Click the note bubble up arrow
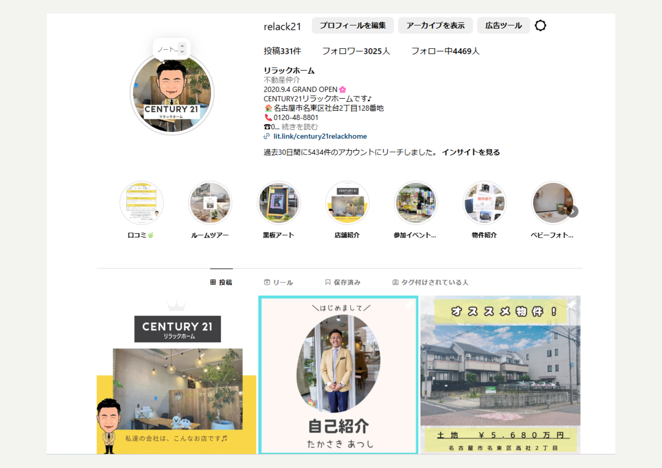The image size is (662, 468). (182, 46)
